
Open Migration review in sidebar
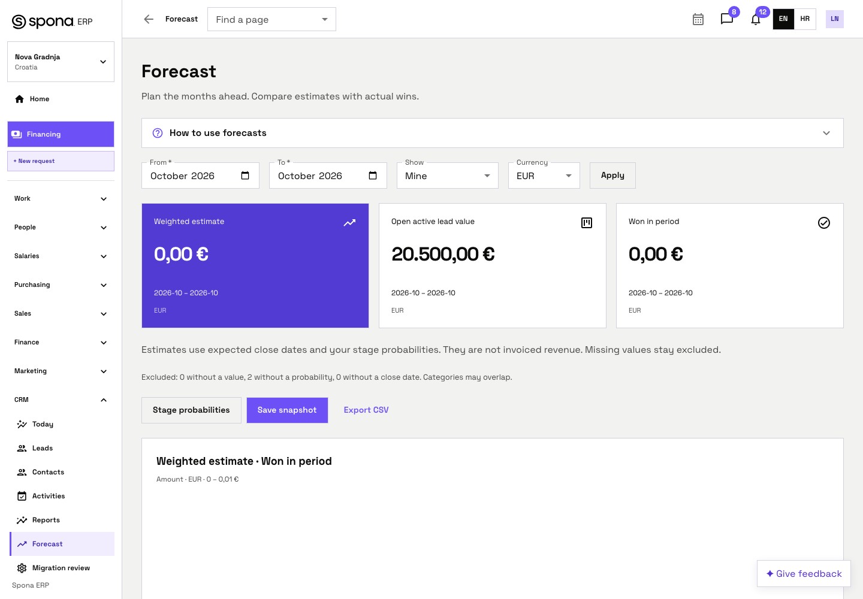62,568
